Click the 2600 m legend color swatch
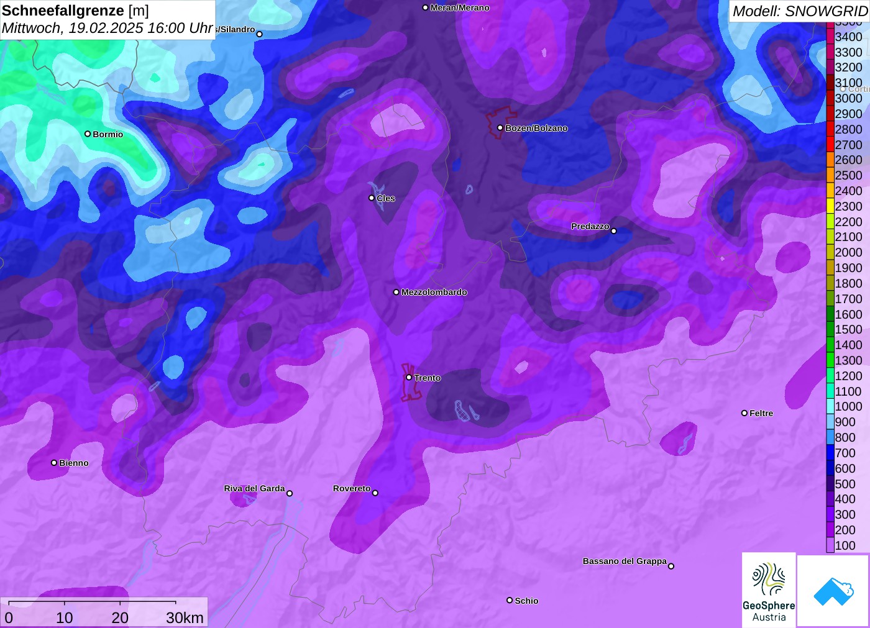 click(x=830, y=160)
